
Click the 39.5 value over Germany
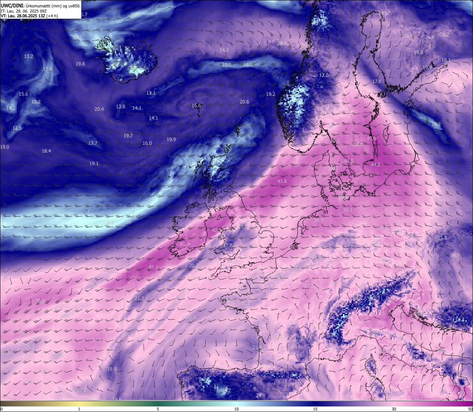(348, 210)
